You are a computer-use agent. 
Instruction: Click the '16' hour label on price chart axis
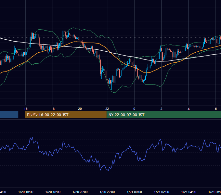point(26,109)
